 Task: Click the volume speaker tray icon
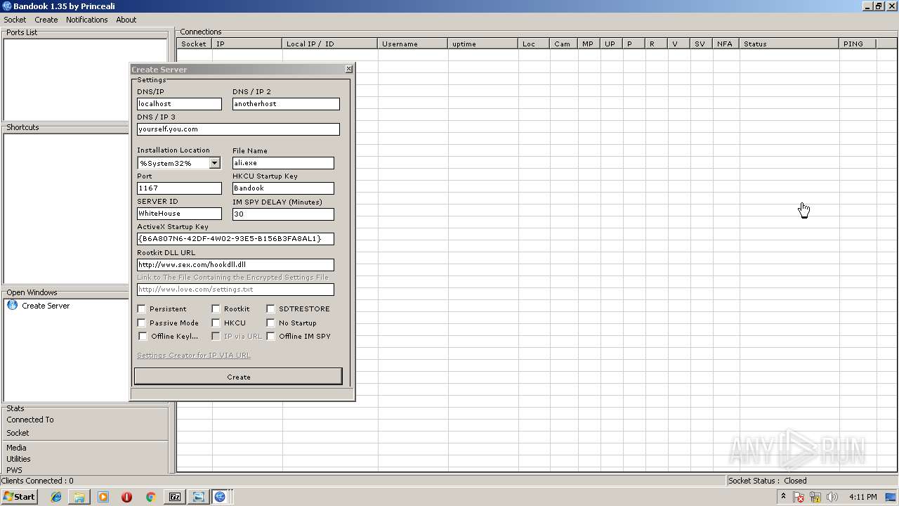point(832,497)
